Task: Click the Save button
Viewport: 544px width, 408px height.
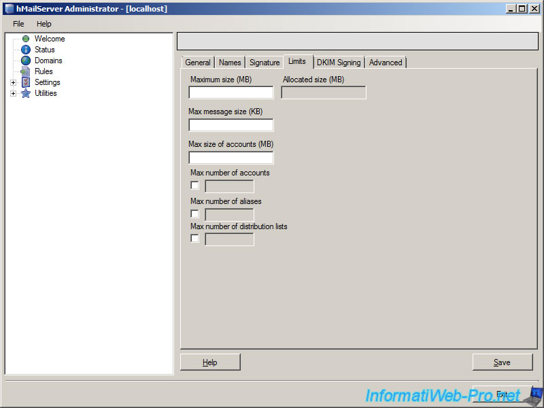Action: point(503,362)
